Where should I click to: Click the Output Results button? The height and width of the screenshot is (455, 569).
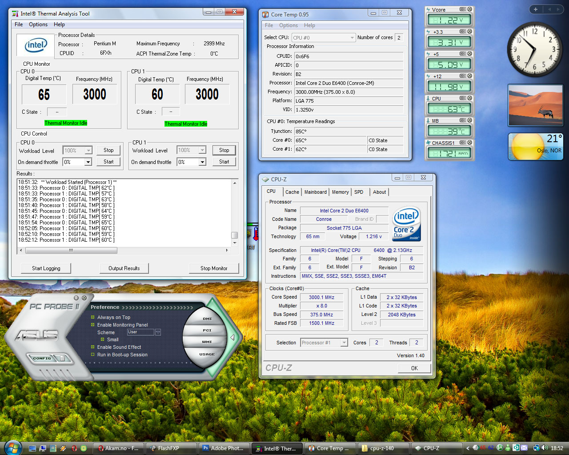tap(124, 268)
